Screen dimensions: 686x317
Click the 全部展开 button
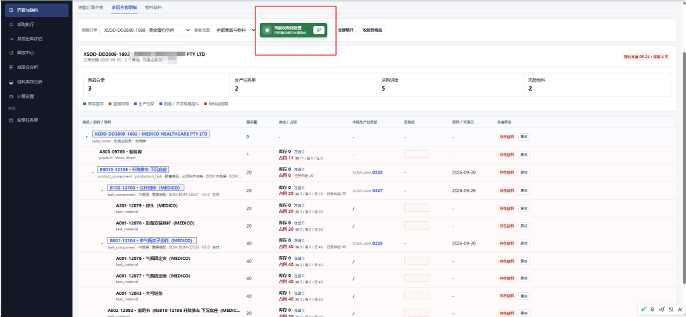pyautogui.click(x=346, y=30)
